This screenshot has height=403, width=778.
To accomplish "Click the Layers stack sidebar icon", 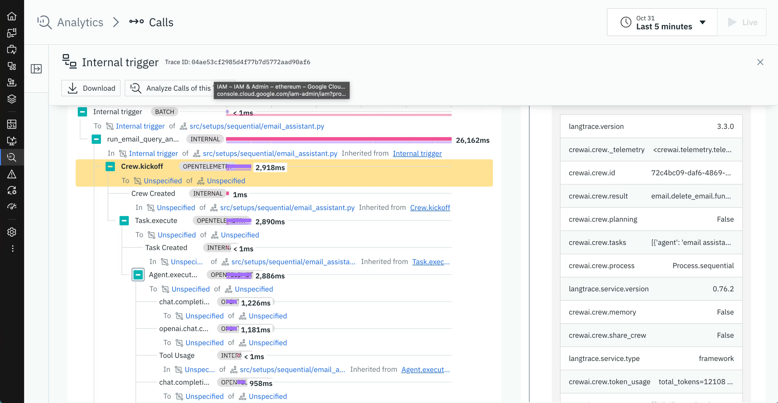I will [x=12, y=99].
